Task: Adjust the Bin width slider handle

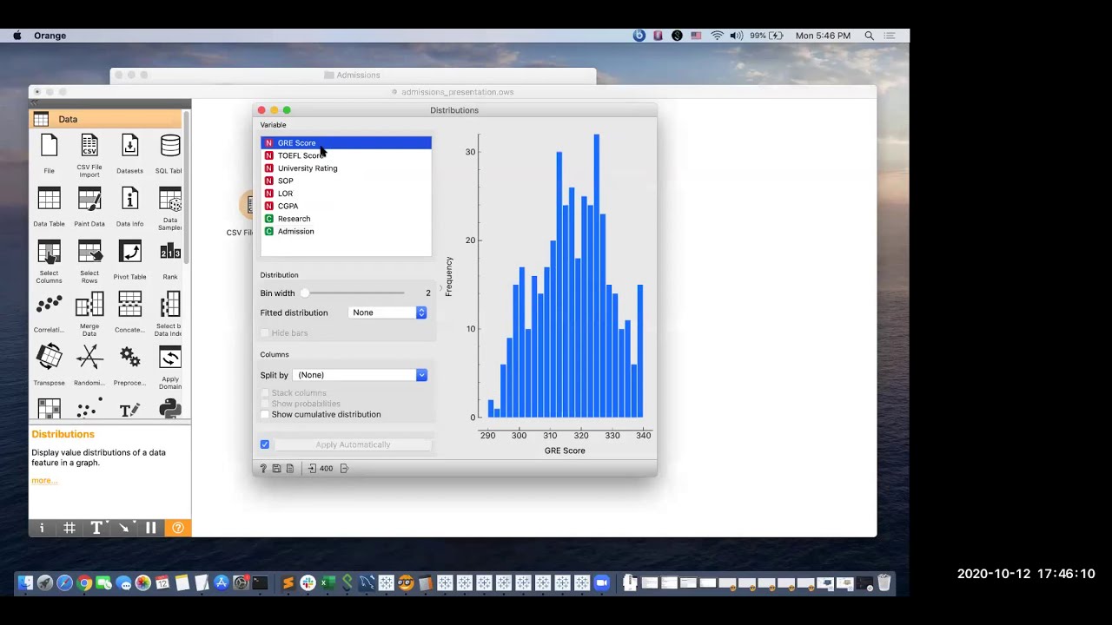Action: [x=305, y=293]
